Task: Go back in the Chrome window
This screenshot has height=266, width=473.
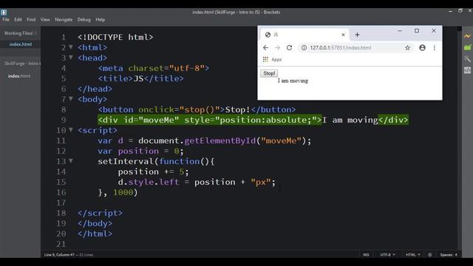Action: pyautogui.click(x=265, y=47)
